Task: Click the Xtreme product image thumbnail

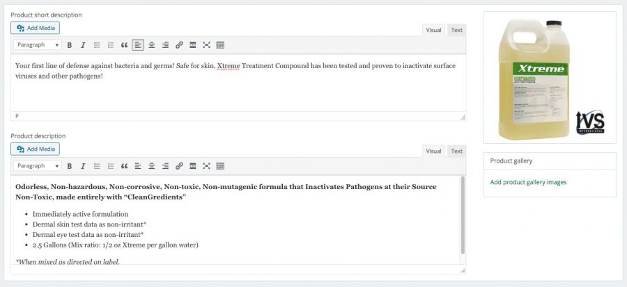Action: 549,78
